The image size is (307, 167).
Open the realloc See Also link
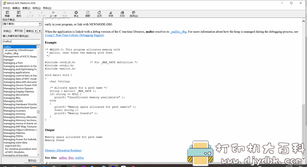point(79,158)
